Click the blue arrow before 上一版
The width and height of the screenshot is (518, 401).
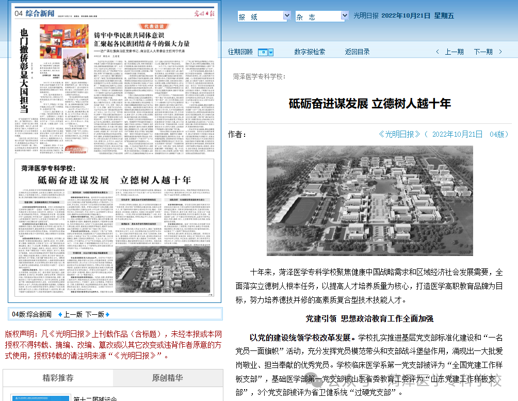[x=60, y=314]
